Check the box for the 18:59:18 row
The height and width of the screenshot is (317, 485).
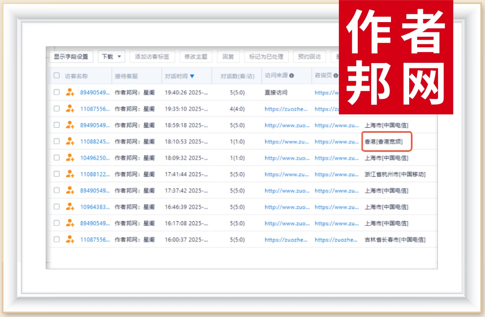(56, 125)
